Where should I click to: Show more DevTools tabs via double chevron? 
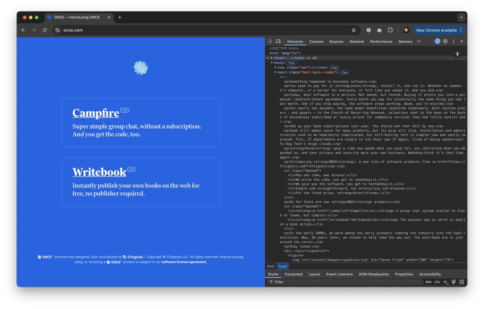[419, 41]
